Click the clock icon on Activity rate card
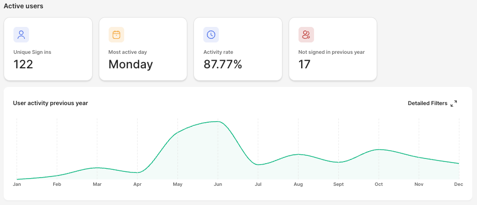The width and height of the screenshot is (477, 205). click(x=211, y=35)
